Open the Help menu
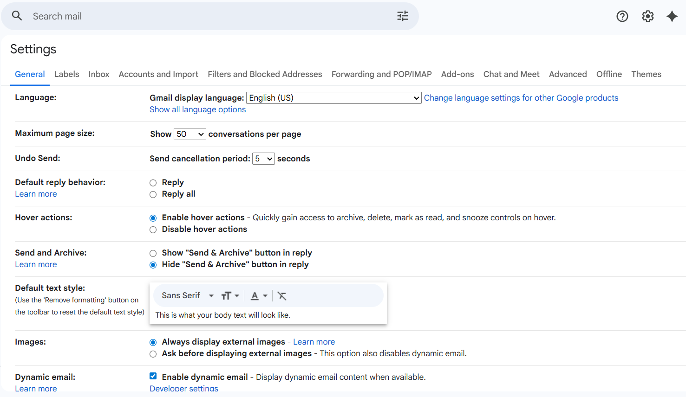The image size is (686, 397). 622,16
